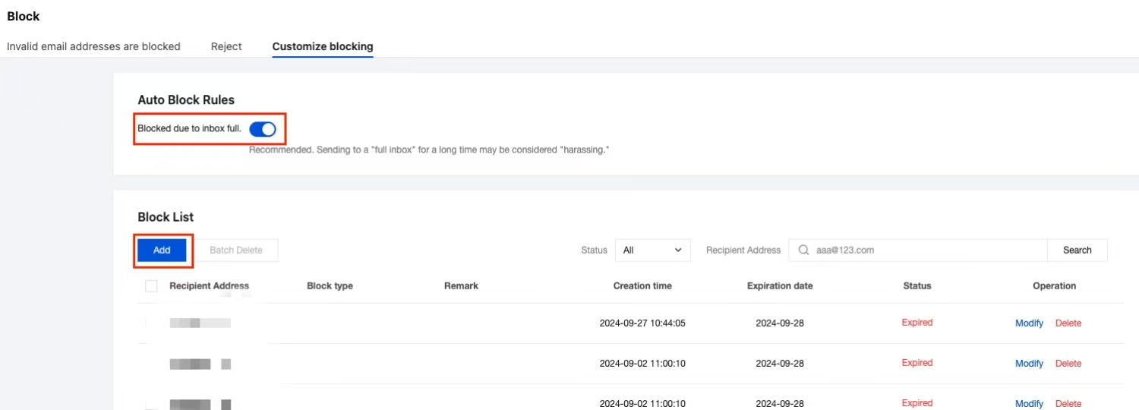Click Modify on the bottom visible row
This screenshot has height=410, width=1139.
pyautogui.click(x=1029, y=403)
